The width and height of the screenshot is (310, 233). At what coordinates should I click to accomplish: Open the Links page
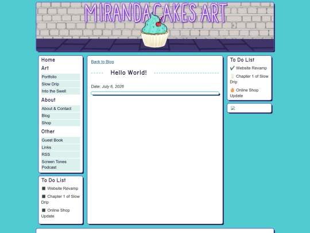[x=60, y=147]
